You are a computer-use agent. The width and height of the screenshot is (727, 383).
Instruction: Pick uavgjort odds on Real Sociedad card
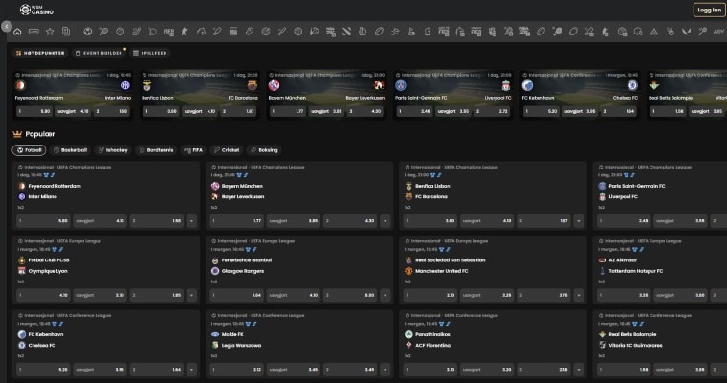pos(487,295)
